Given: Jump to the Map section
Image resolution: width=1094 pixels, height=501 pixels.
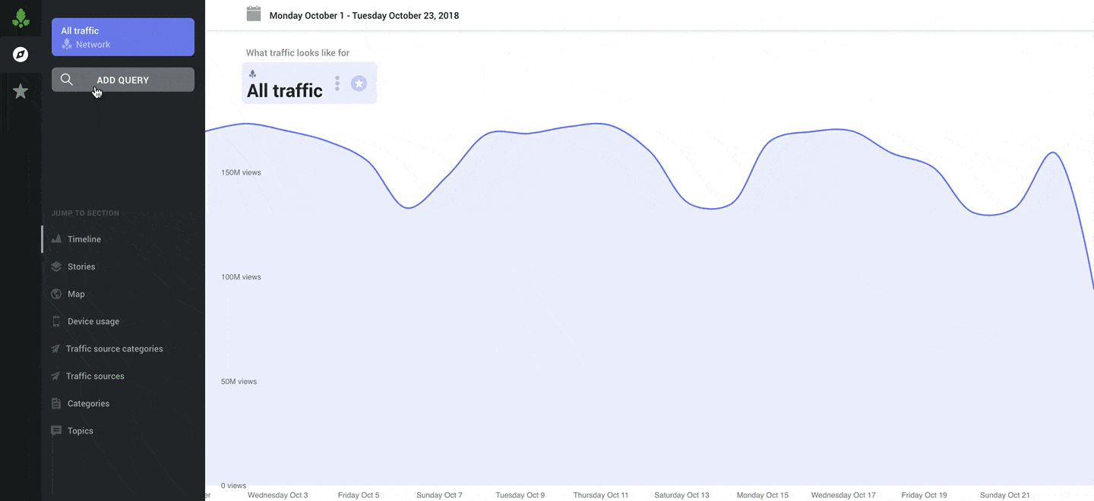Looking at the screenshot, I should (x=76, y=294).
